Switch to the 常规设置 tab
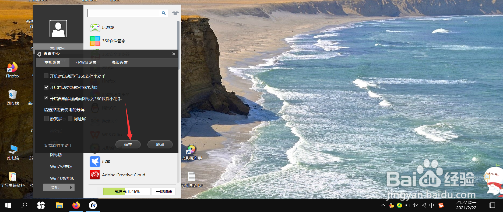 click(x=52, y=62)
